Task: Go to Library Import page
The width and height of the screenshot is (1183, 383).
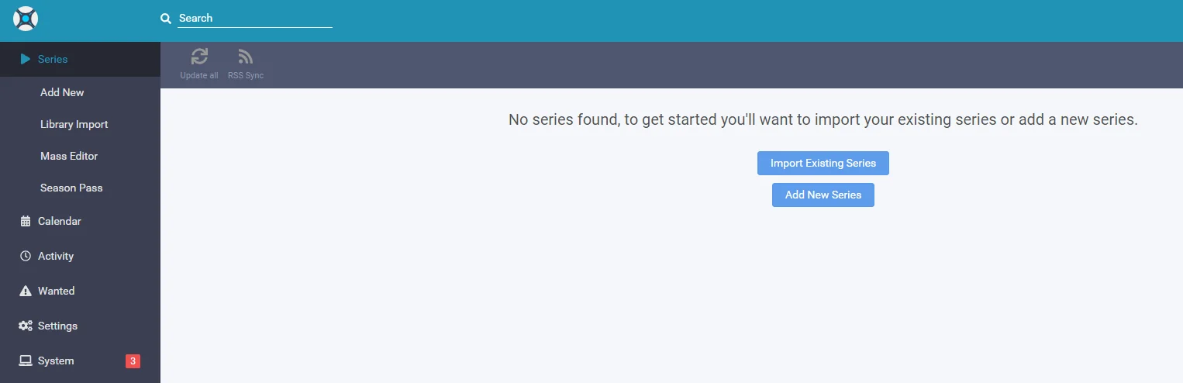Action: [x=74, y=124]
